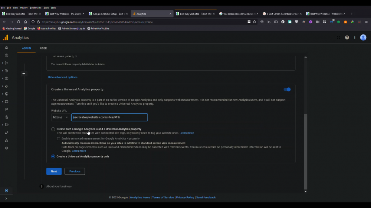Open the Realtime clock icon in sidebar
This screenshot has height=208, width=371.
tap(7, 55)
